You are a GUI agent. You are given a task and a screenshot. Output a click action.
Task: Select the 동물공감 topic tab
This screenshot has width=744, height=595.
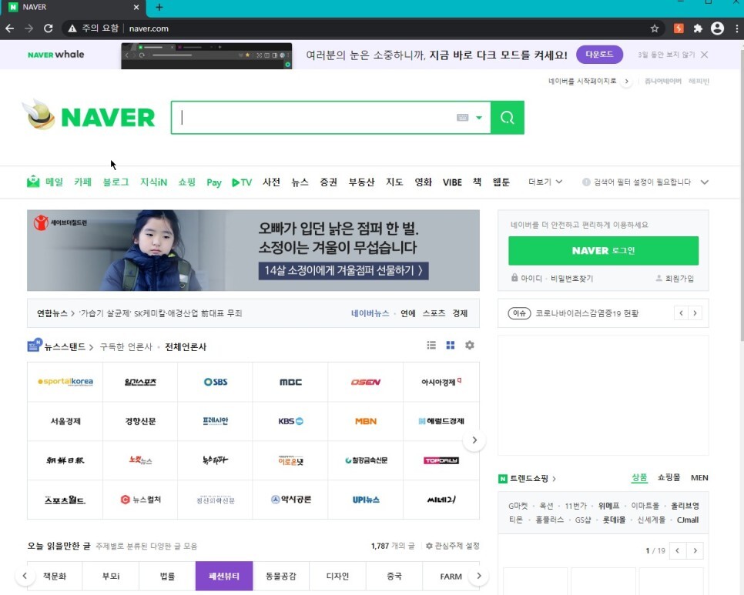tap(280, 576)
